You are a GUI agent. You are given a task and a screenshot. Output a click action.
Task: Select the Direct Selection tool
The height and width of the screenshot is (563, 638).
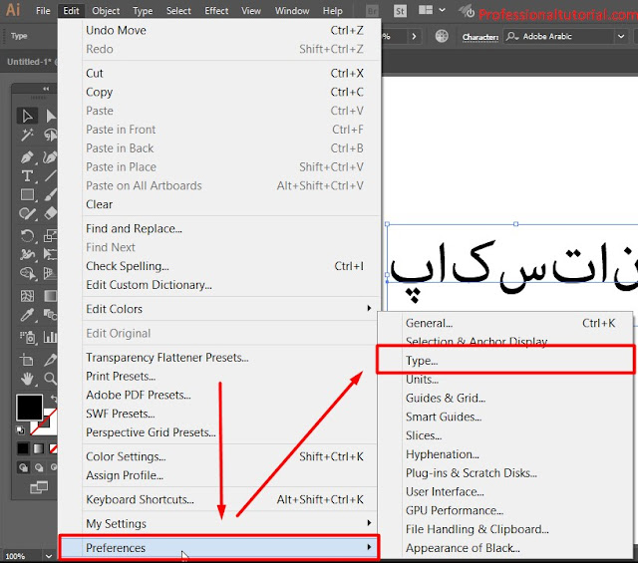50,116
